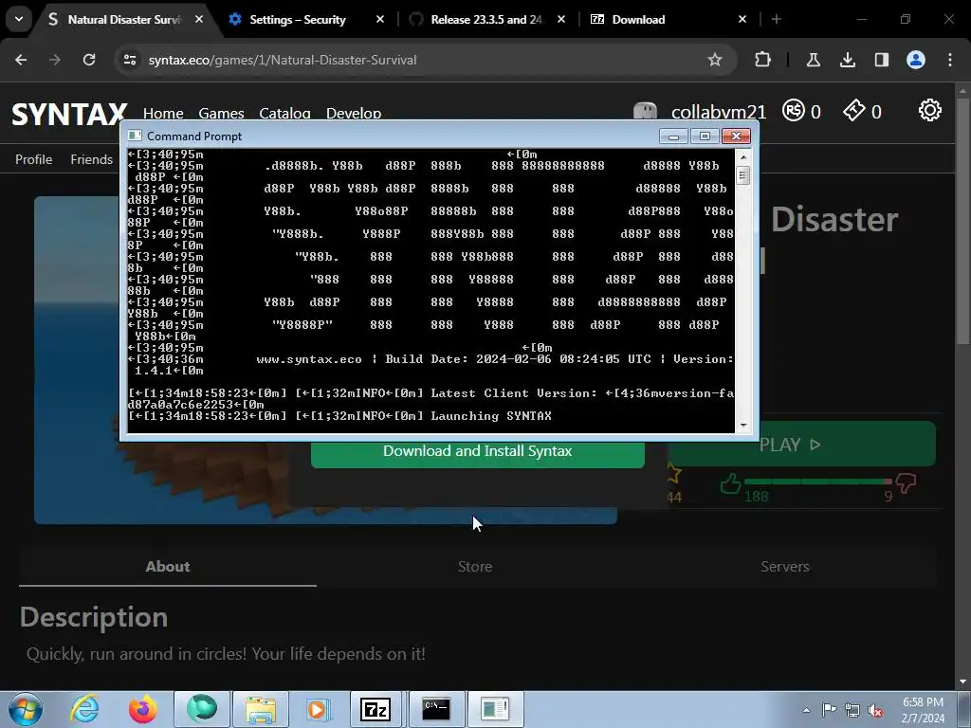Click the network tray icon
The width and height of the screenshot is (971, 728).
click(x=852, y=711)
